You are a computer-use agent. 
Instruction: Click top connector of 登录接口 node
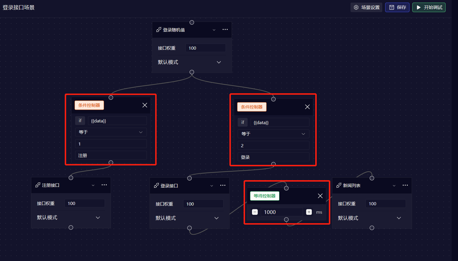(189, 178)
